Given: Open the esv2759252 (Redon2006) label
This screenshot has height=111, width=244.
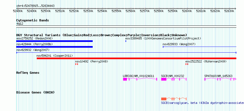Looking at the screenshot, I should 35,38.
